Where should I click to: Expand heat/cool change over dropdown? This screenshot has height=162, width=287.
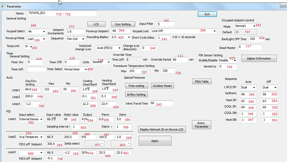109,48
